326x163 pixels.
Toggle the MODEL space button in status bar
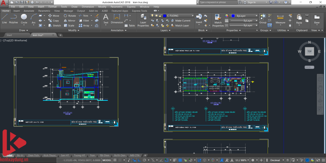(x=107, y=160)
